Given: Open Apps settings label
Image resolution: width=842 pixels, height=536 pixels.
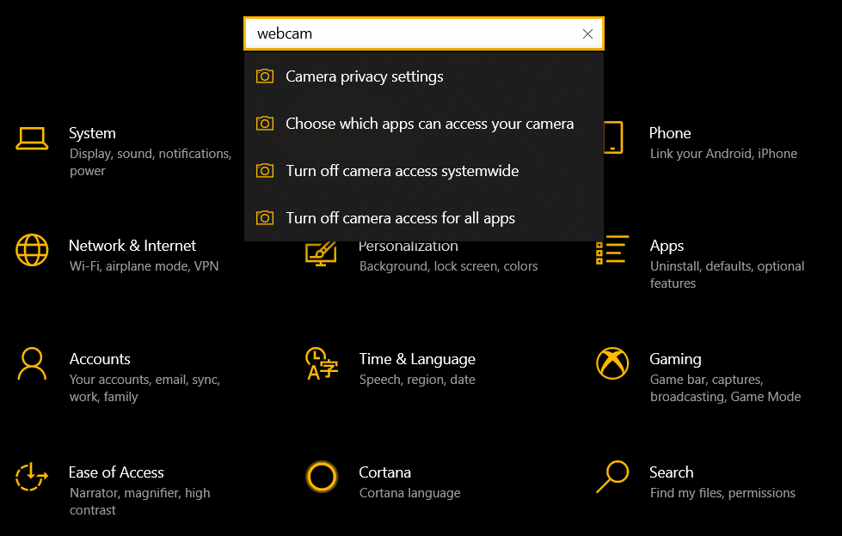Looking at the screenshot, I should click(x=667, y=246).
